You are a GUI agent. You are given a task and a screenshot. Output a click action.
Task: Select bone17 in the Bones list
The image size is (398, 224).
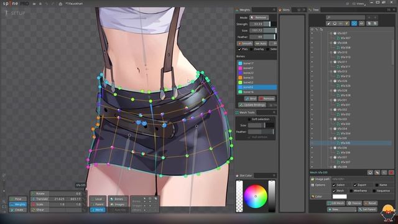point(257,63)
